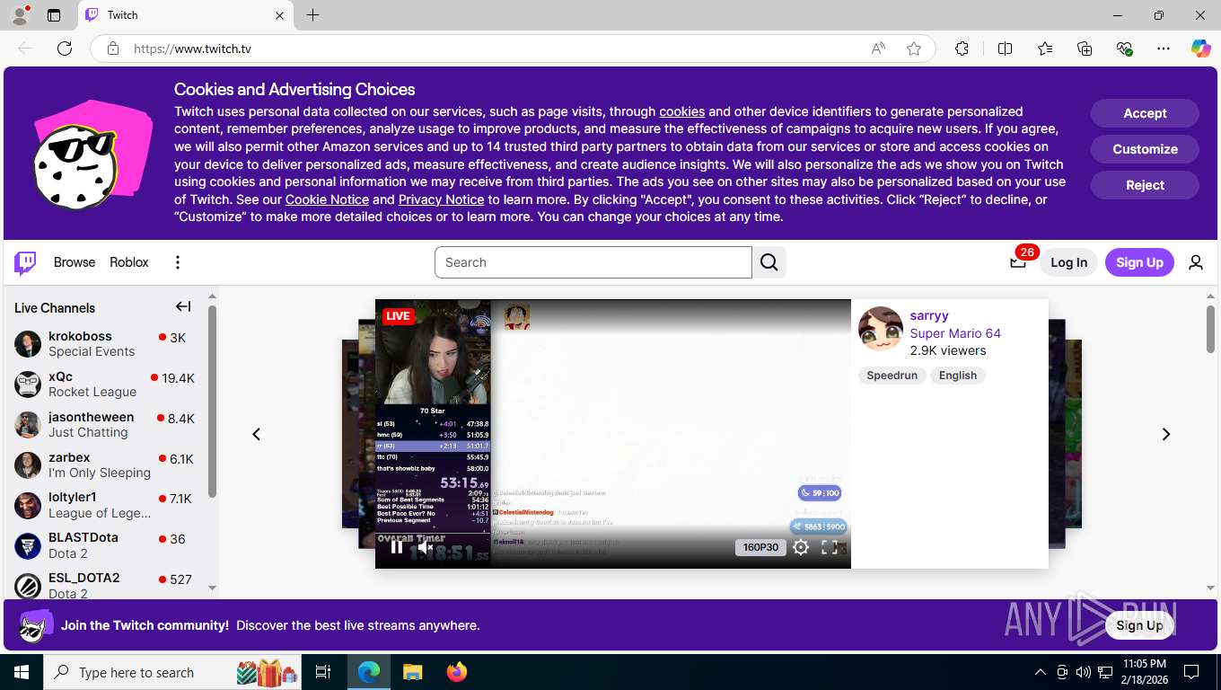Image resolution: width=1221 pixels, height=690 pixels.
Task: Open BLASTDota live channel
Action: point(104,545)
